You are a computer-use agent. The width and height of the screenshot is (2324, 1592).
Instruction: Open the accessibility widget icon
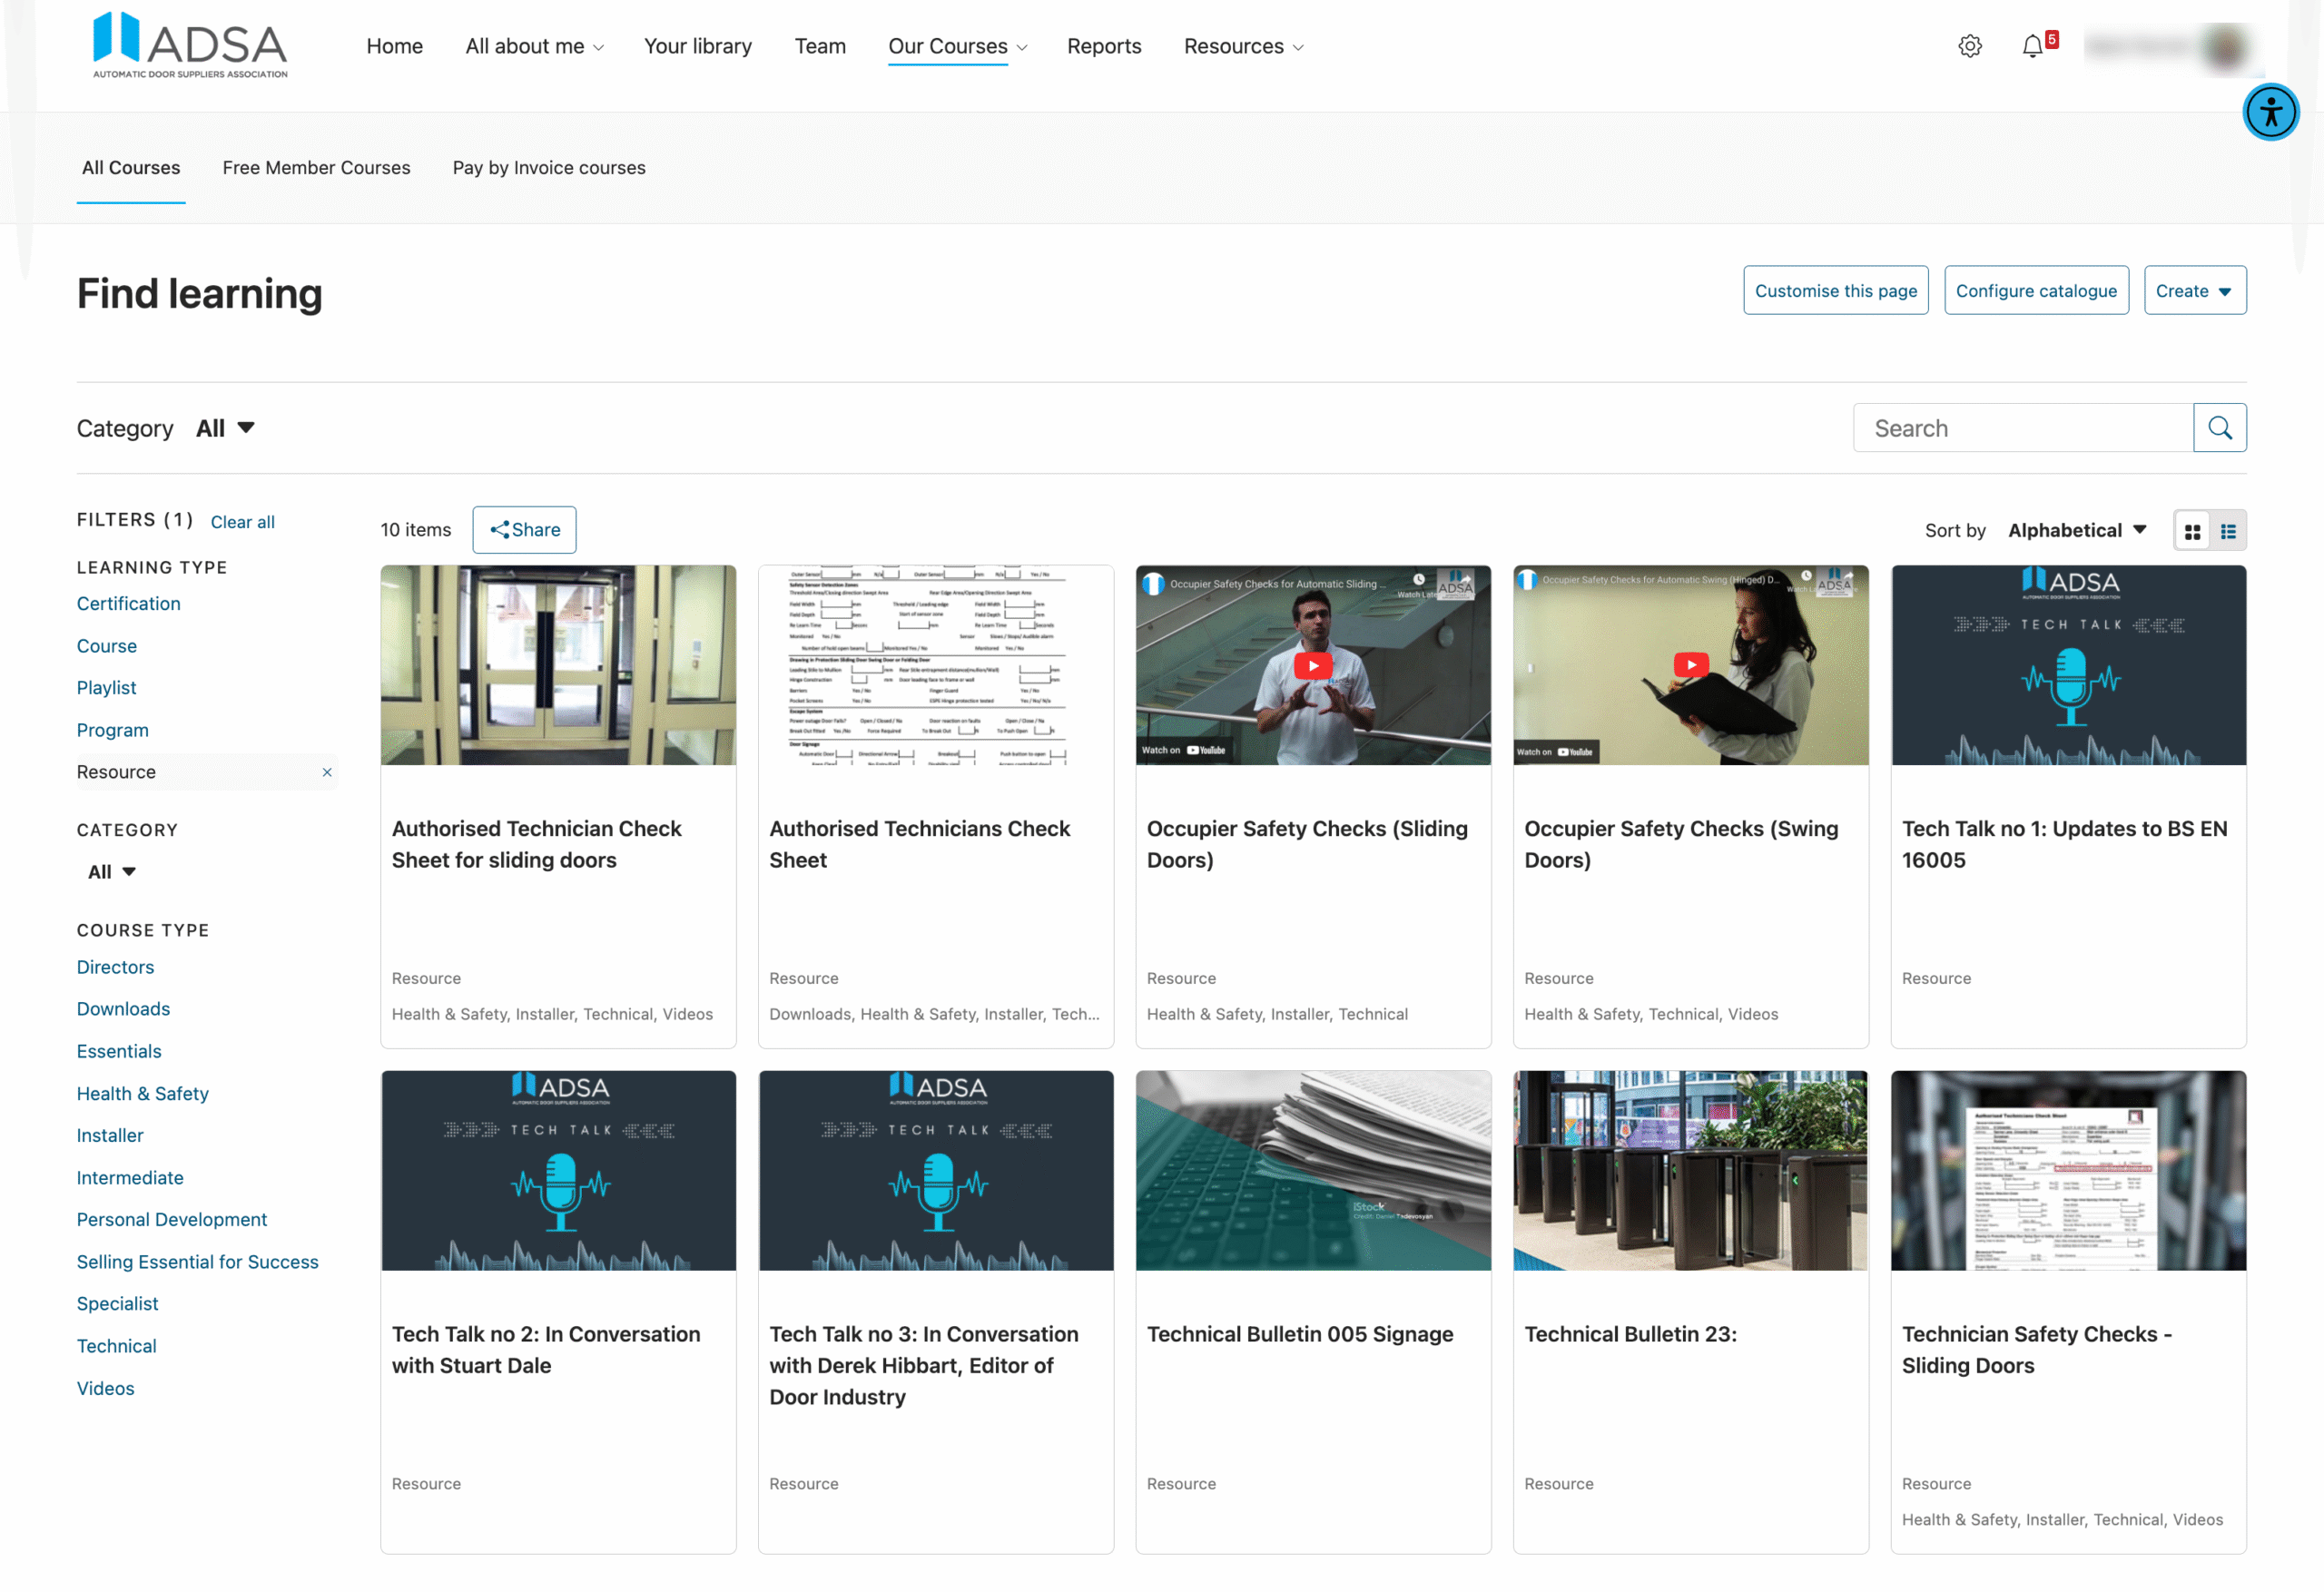[2271, 112]
